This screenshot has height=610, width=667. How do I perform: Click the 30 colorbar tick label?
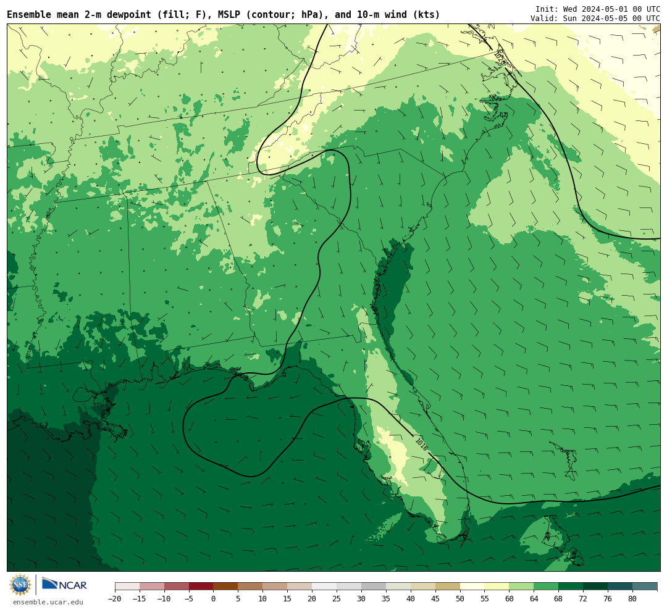pos(361,598)
